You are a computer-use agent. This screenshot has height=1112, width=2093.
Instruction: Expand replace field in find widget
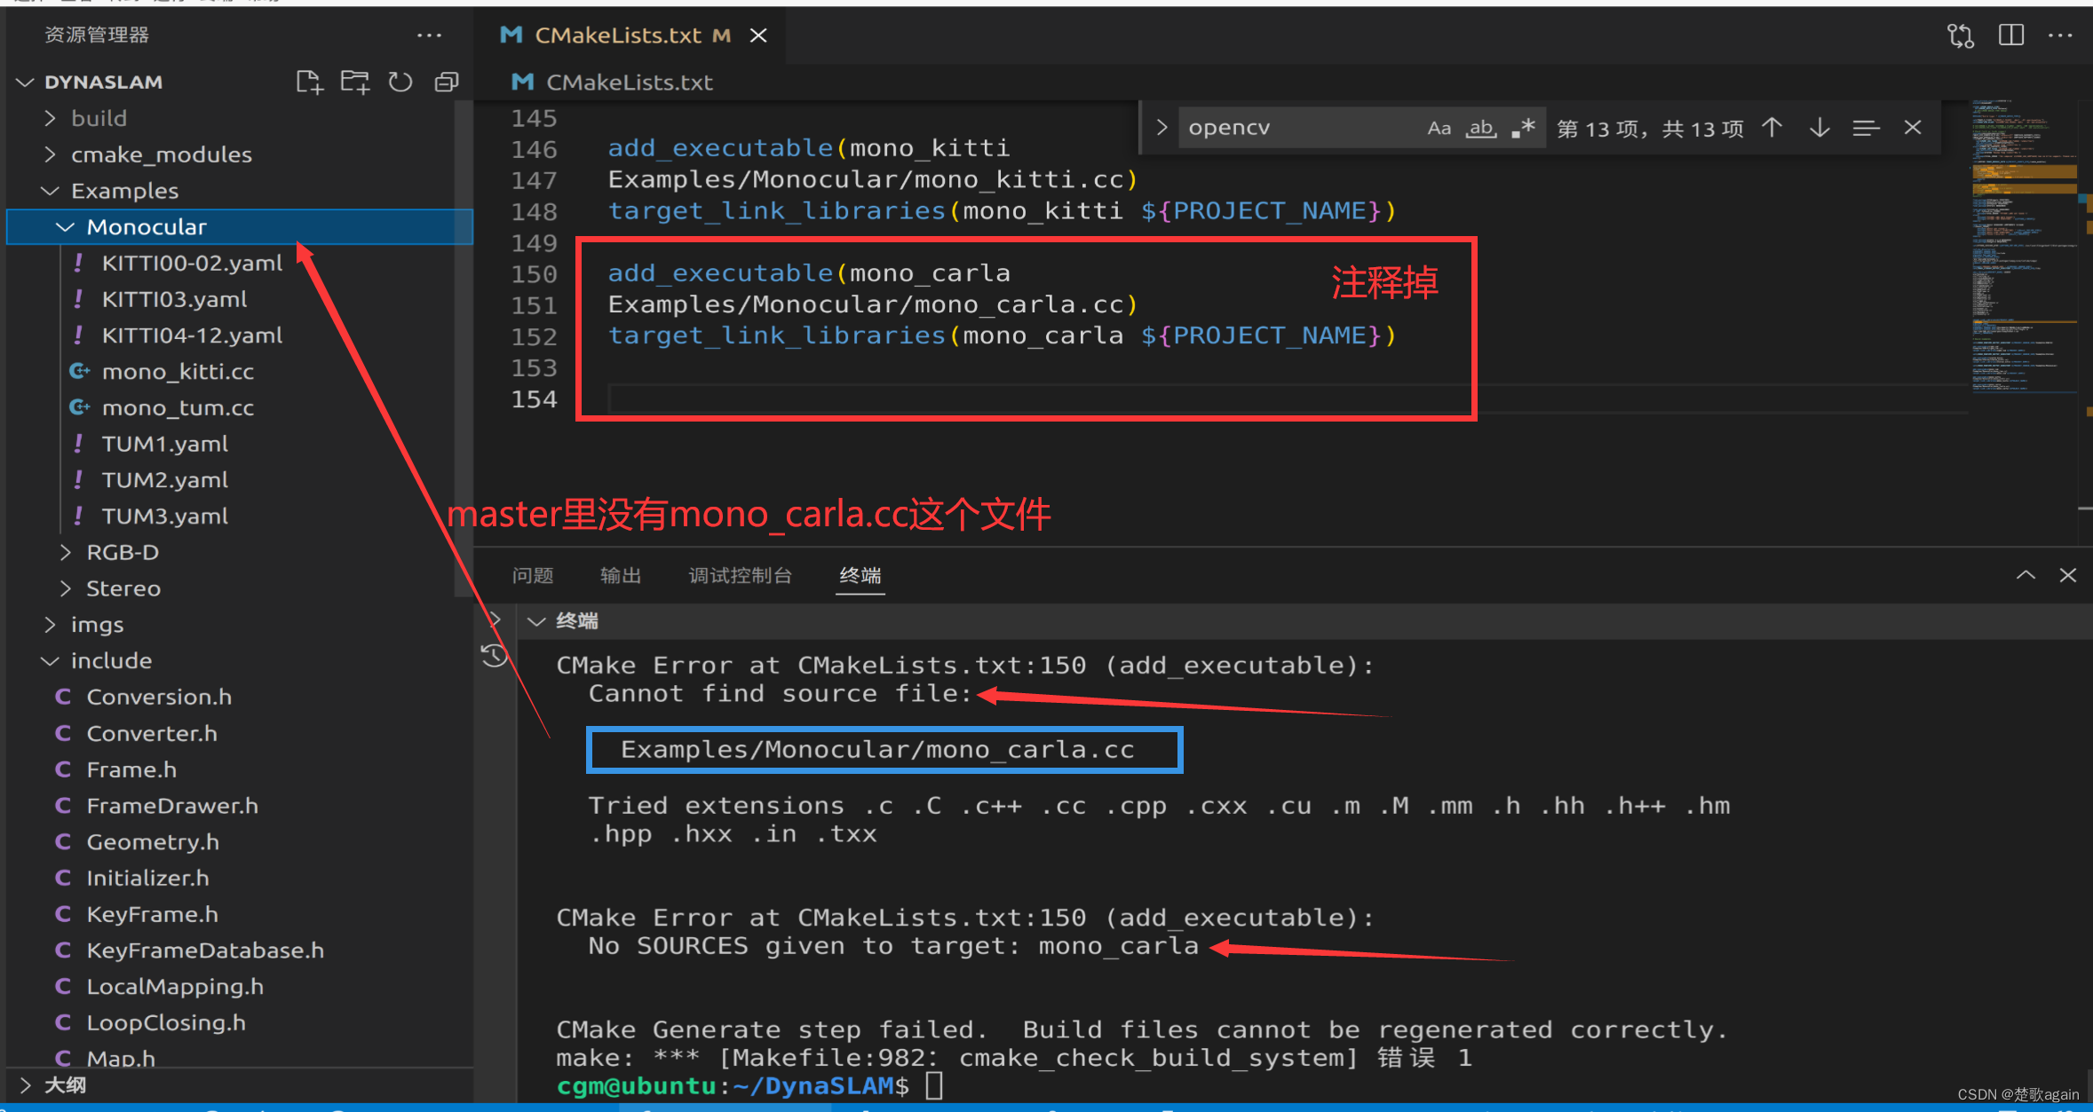pyautogui.click(x=1161, y=128)
